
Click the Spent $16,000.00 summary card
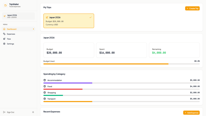121,50
